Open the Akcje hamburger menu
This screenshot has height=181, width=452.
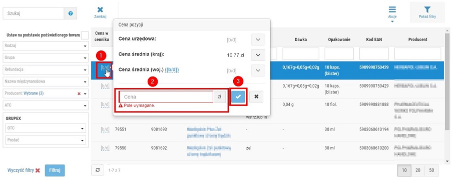coord(392,10)
